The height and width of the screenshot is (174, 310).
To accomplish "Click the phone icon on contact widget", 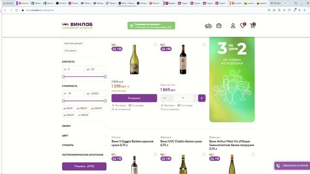I will [279, 166].
